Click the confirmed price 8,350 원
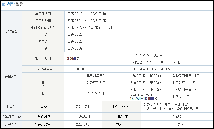214x129 pixels. [x=73, y=59]
